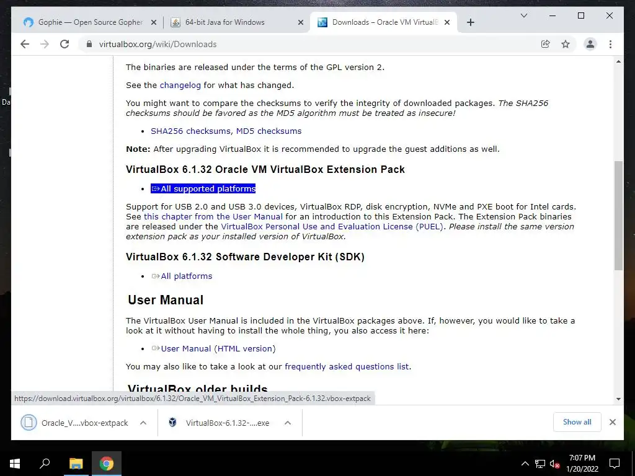This screenshot has height=476, width=635.
Task: Open the SHA256 checksums link
Action: coord(192,131)
